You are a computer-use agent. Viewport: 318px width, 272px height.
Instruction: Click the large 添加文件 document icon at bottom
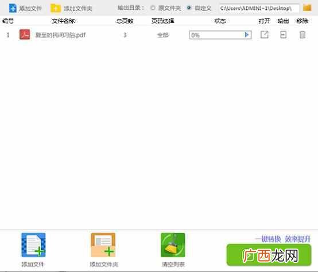[33, 245]
